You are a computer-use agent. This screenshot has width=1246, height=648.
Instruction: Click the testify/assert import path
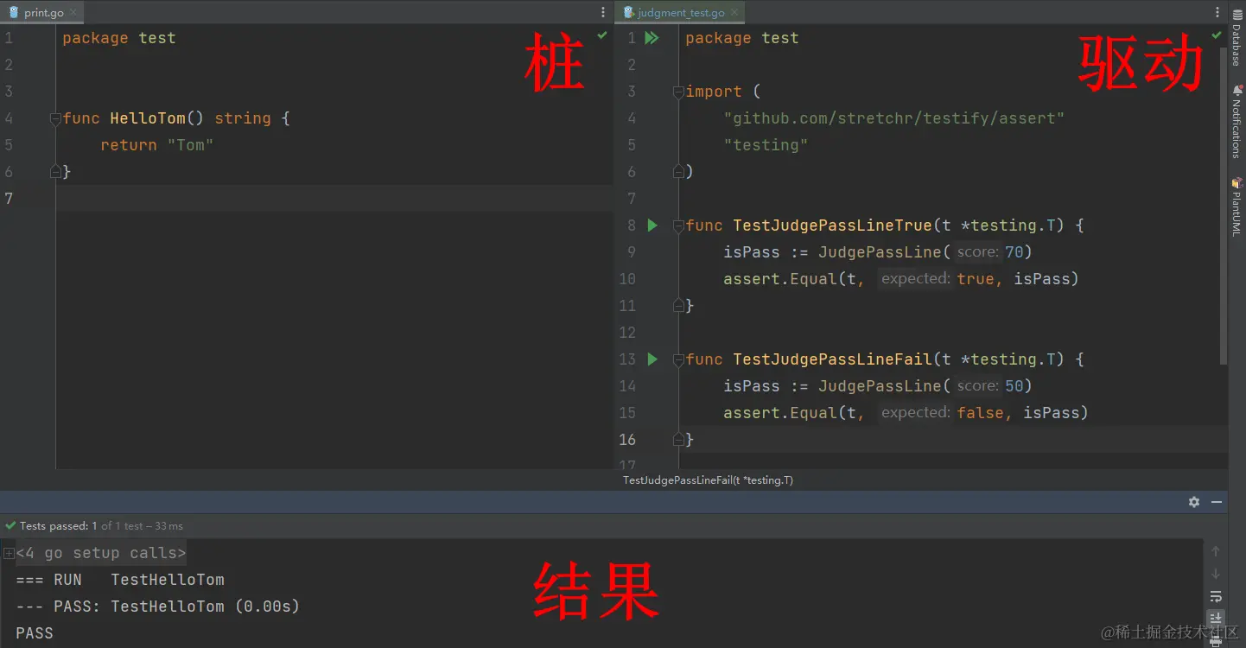[x=894, y=118]
